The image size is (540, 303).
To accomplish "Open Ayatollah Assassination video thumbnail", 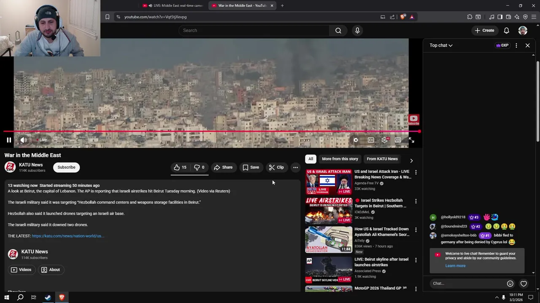I will pyautogui.click(x=329, y=239).
